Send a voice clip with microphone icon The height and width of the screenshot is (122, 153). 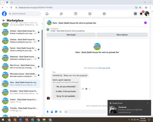[x=47, y=112]
